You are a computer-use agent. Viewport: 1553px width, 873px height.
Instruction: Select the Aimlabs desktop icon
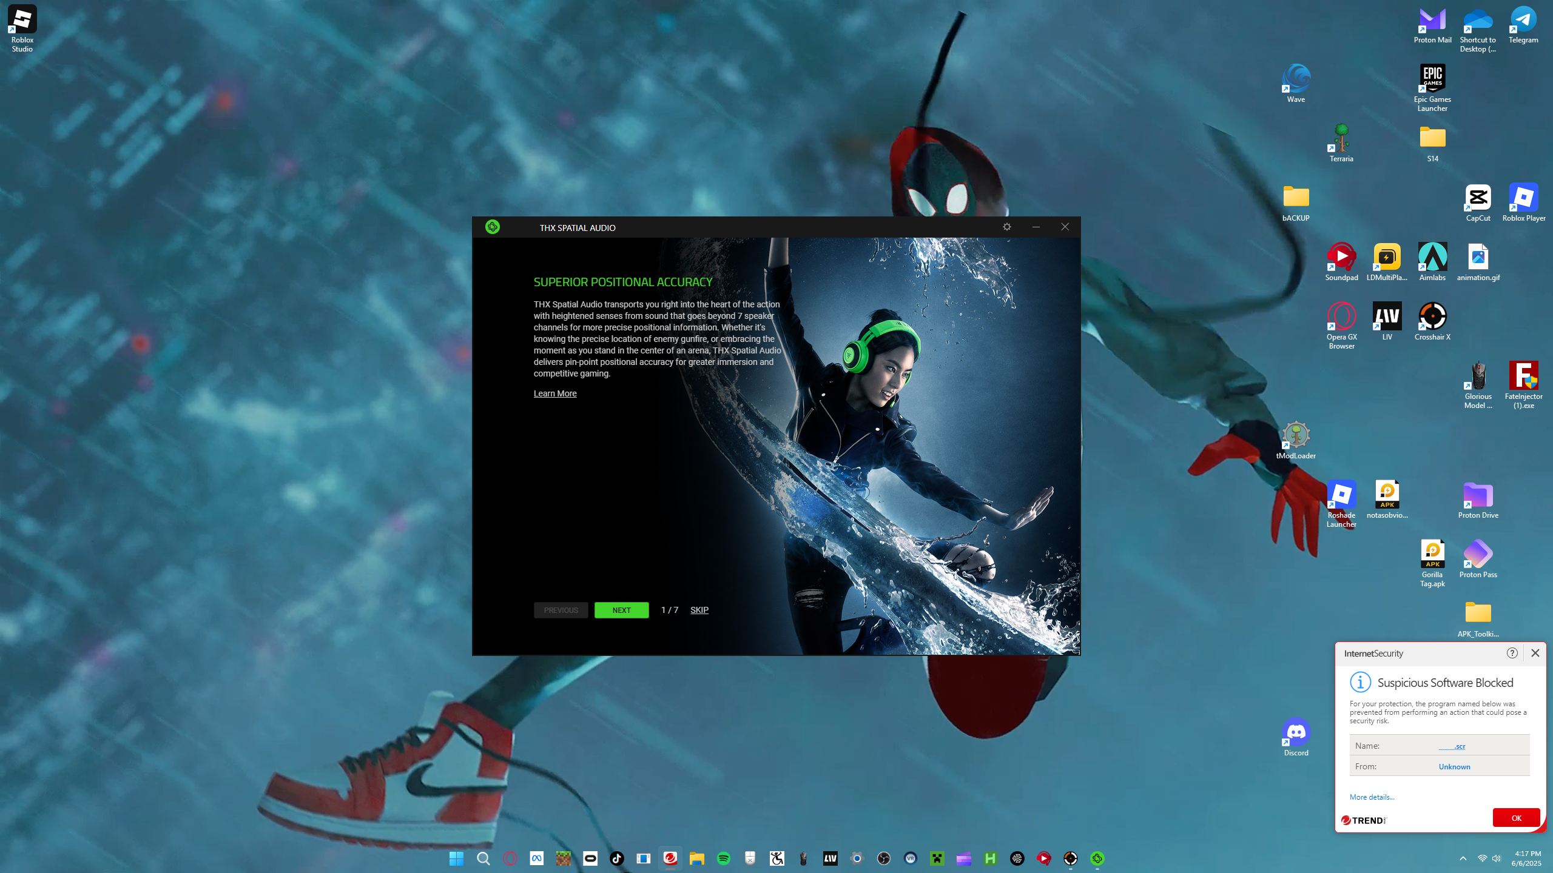[x=1432, y=262]
